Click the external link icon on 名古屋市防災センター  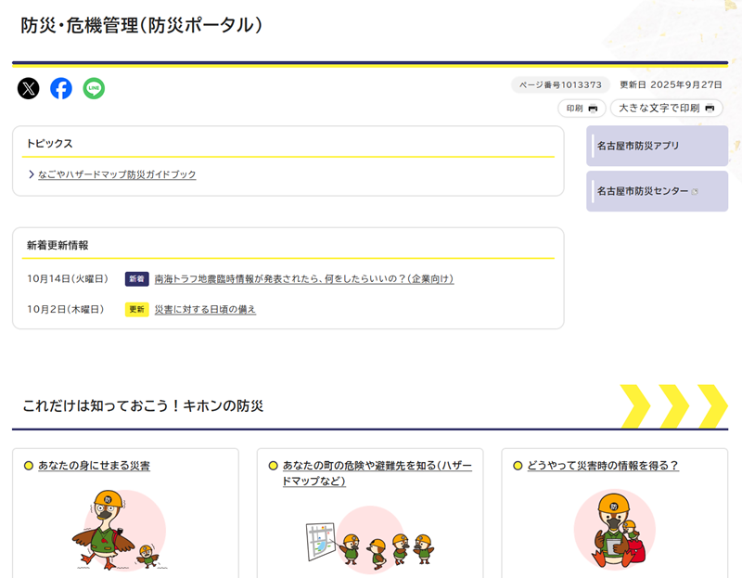697,190
